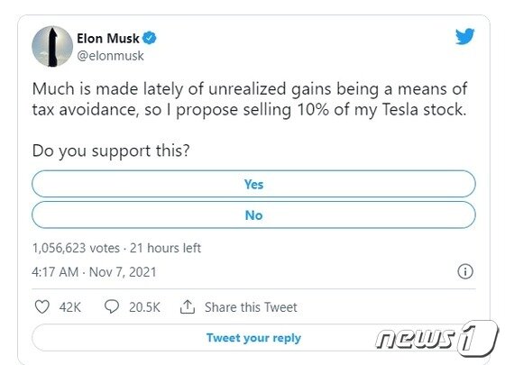Click the Tweet your reply button
This screenshot has height=365, width=505.
click(253, 338)
